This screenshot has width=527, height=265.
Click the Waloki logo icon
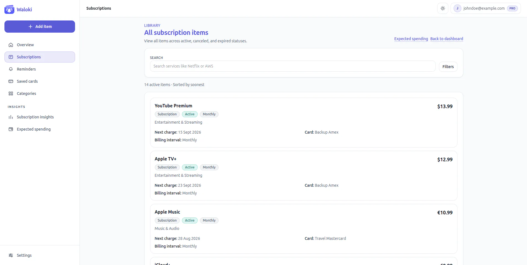point(9,9)
